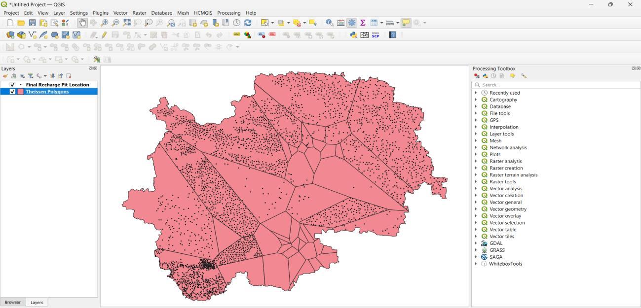Screen dimensions: 641x308
Task: Click the Zoom Full extent icon
Action: coord(127,23)
